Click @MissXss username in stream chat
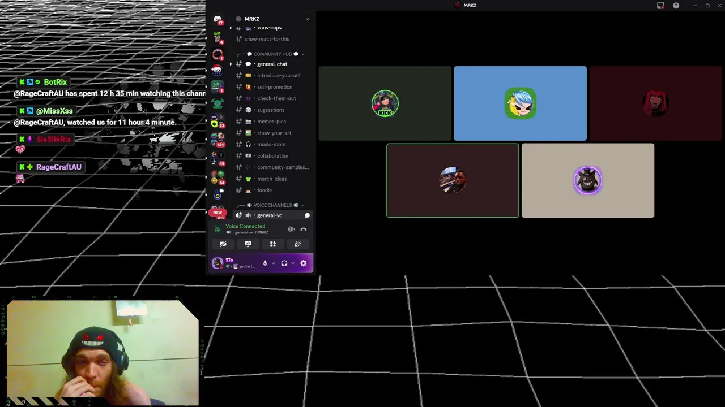This screenshot has width=725, height=407. point(54,111)
